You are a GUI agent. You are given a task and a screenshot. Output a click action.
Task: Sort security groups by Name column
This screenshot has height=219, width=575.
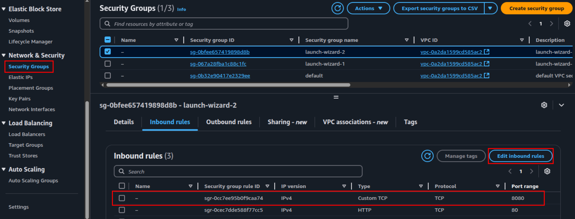click(x=176, y=40)
